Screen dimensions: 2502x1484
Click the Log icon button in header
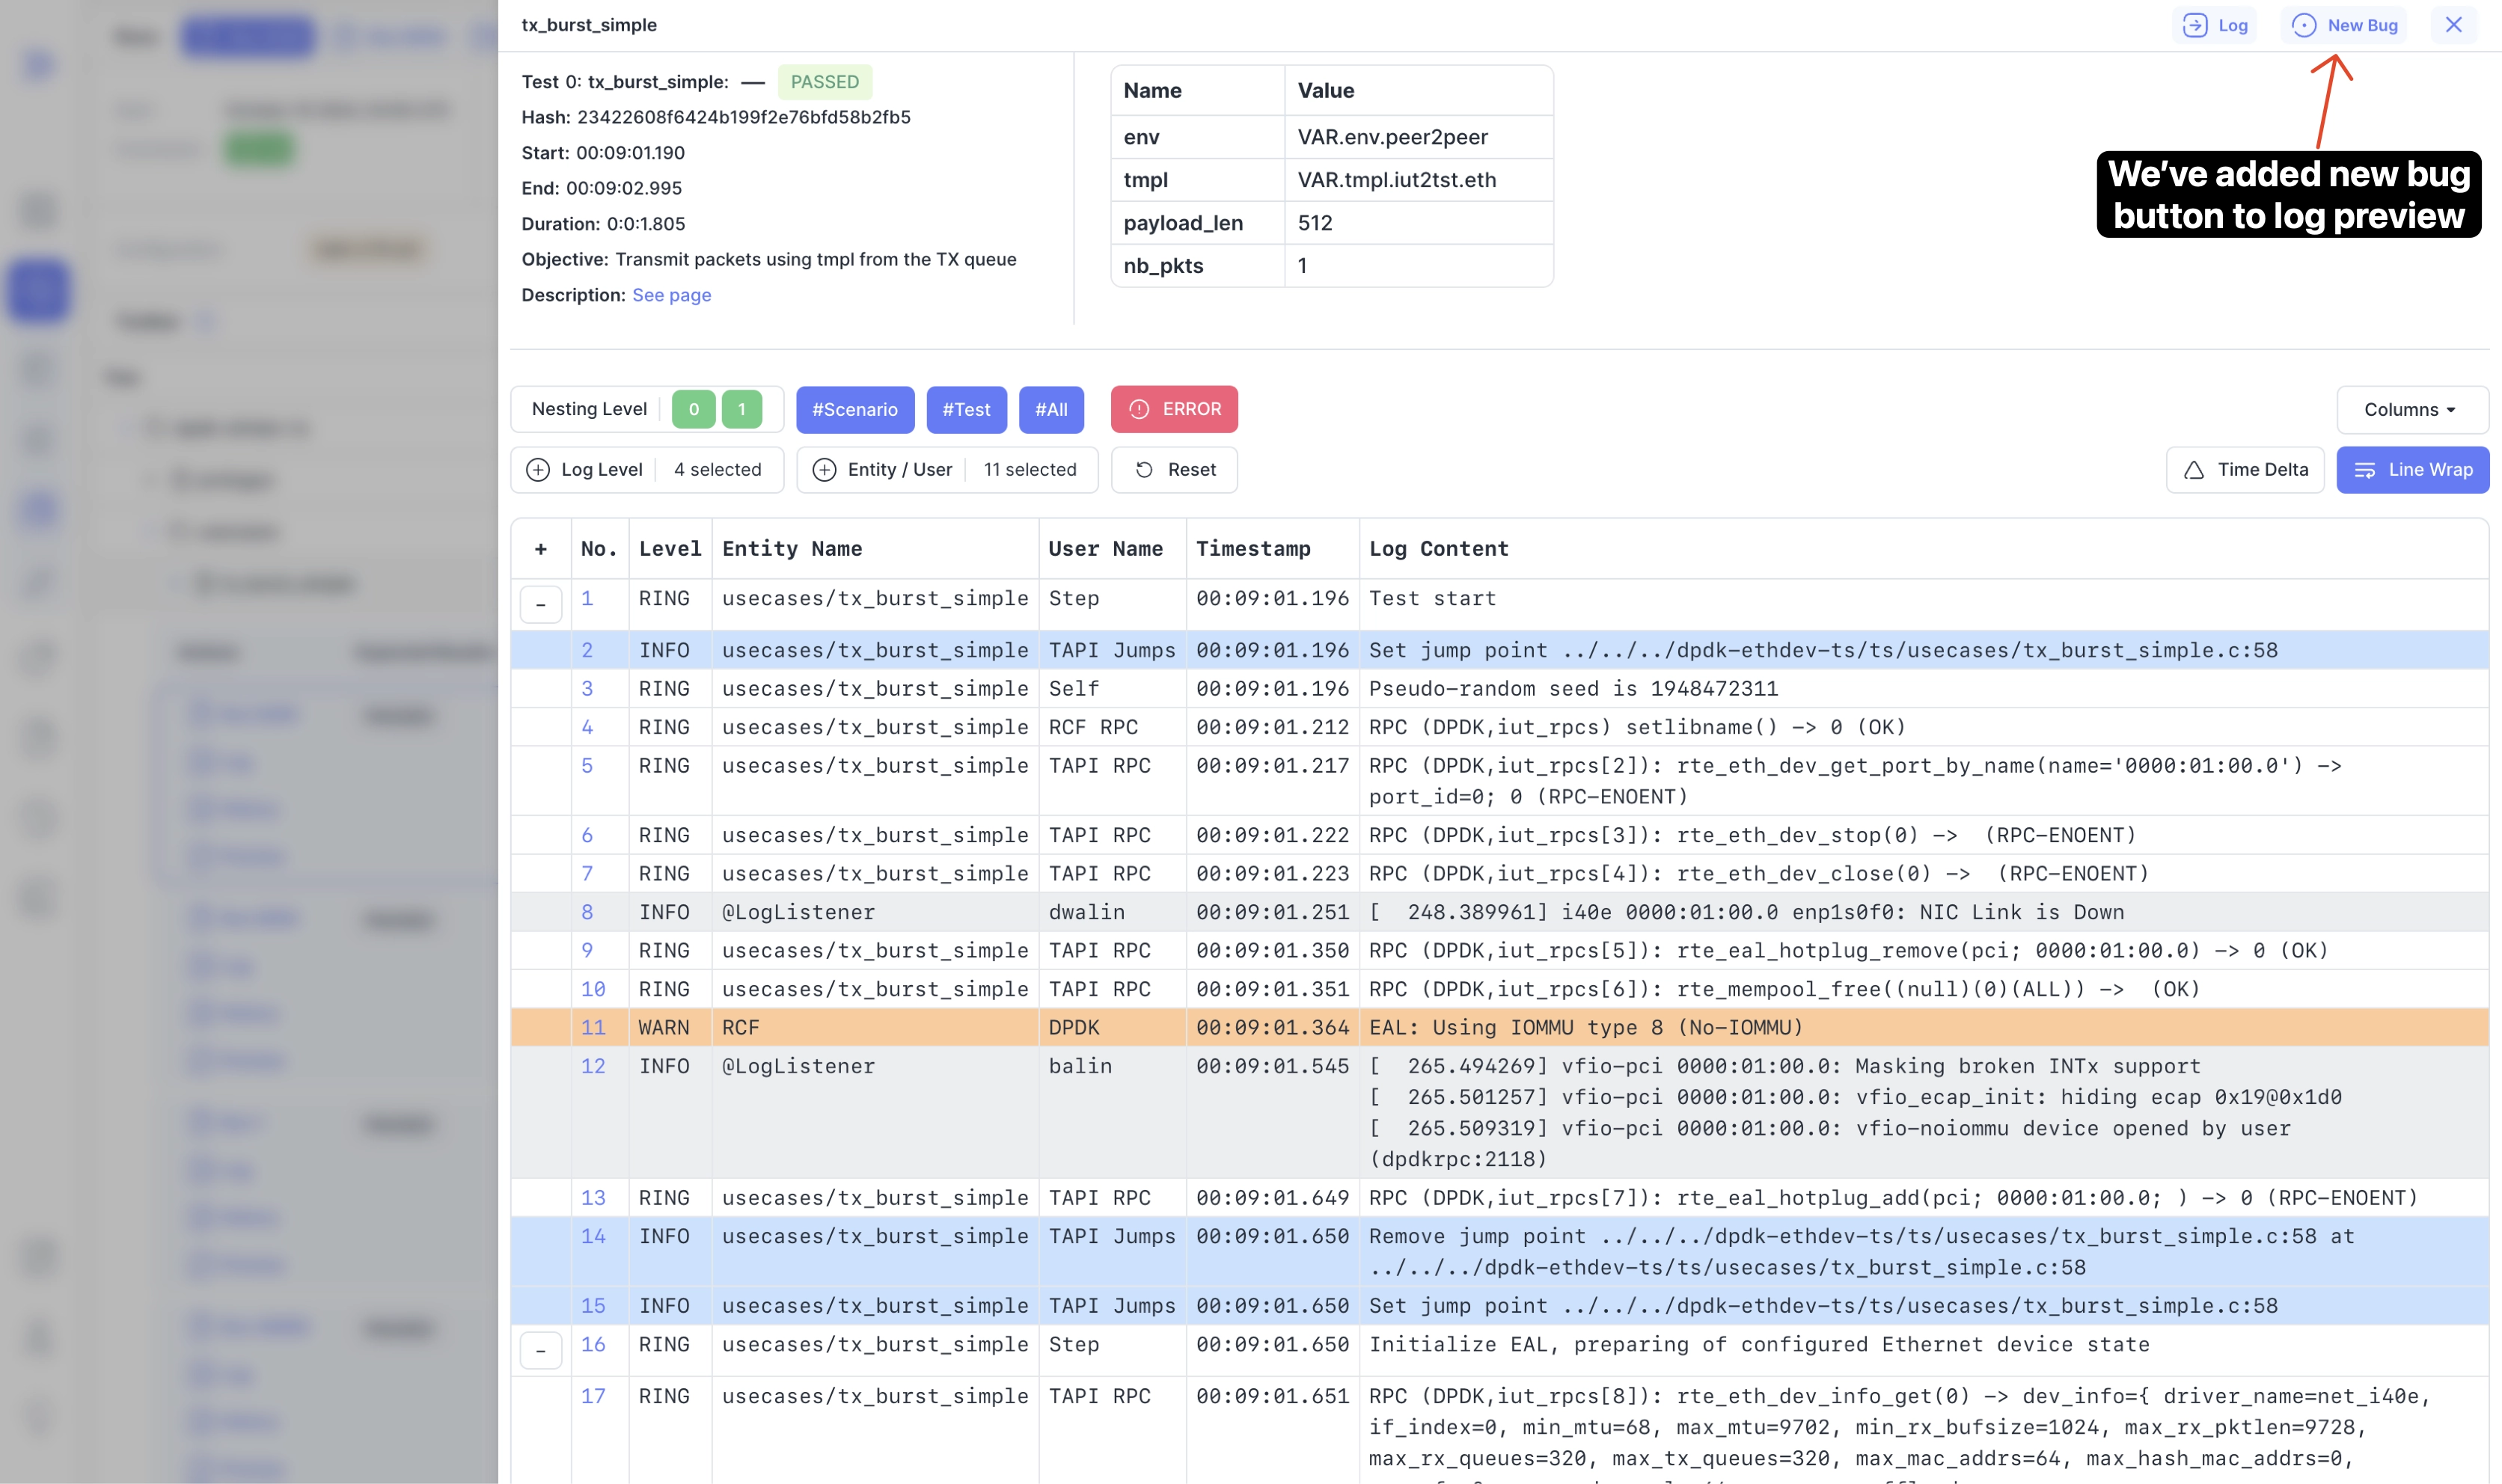(2214, 25)
